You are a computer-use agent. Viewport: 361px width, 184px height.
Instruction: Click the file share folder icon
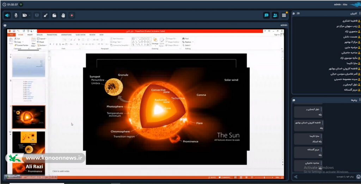tap(54, 15)
